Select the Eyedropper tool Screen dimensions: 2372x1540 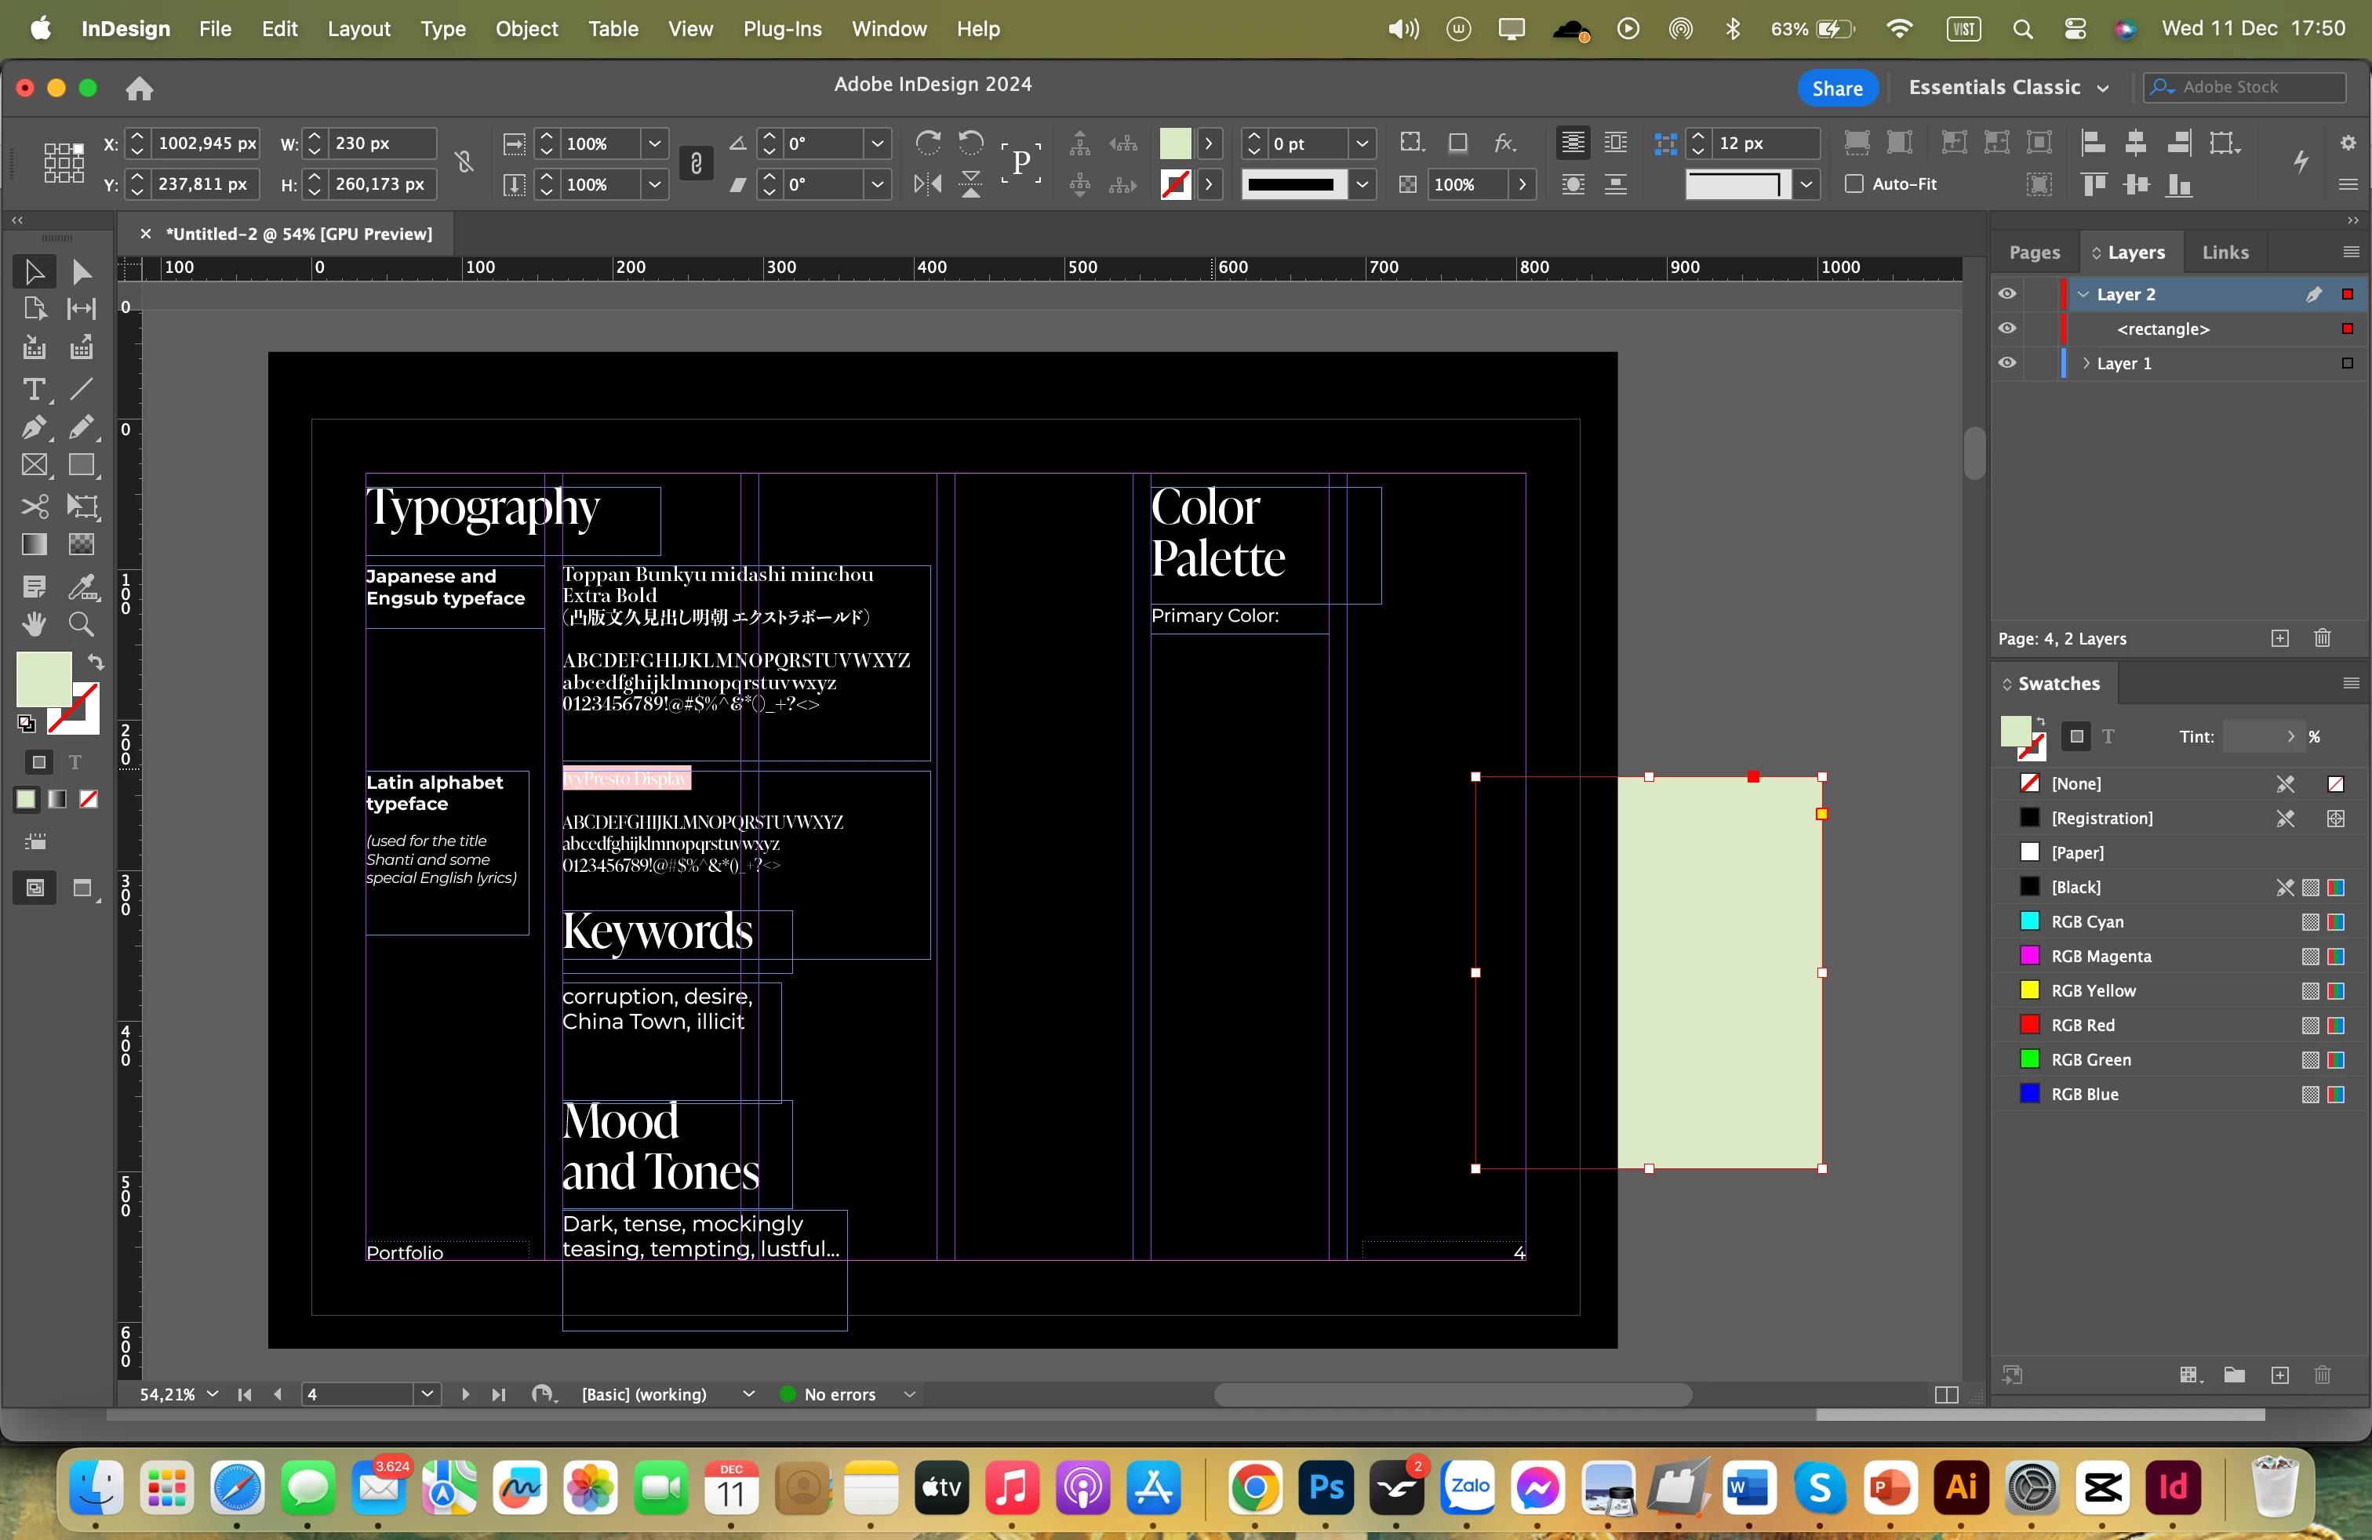click(x=81, y=587)
